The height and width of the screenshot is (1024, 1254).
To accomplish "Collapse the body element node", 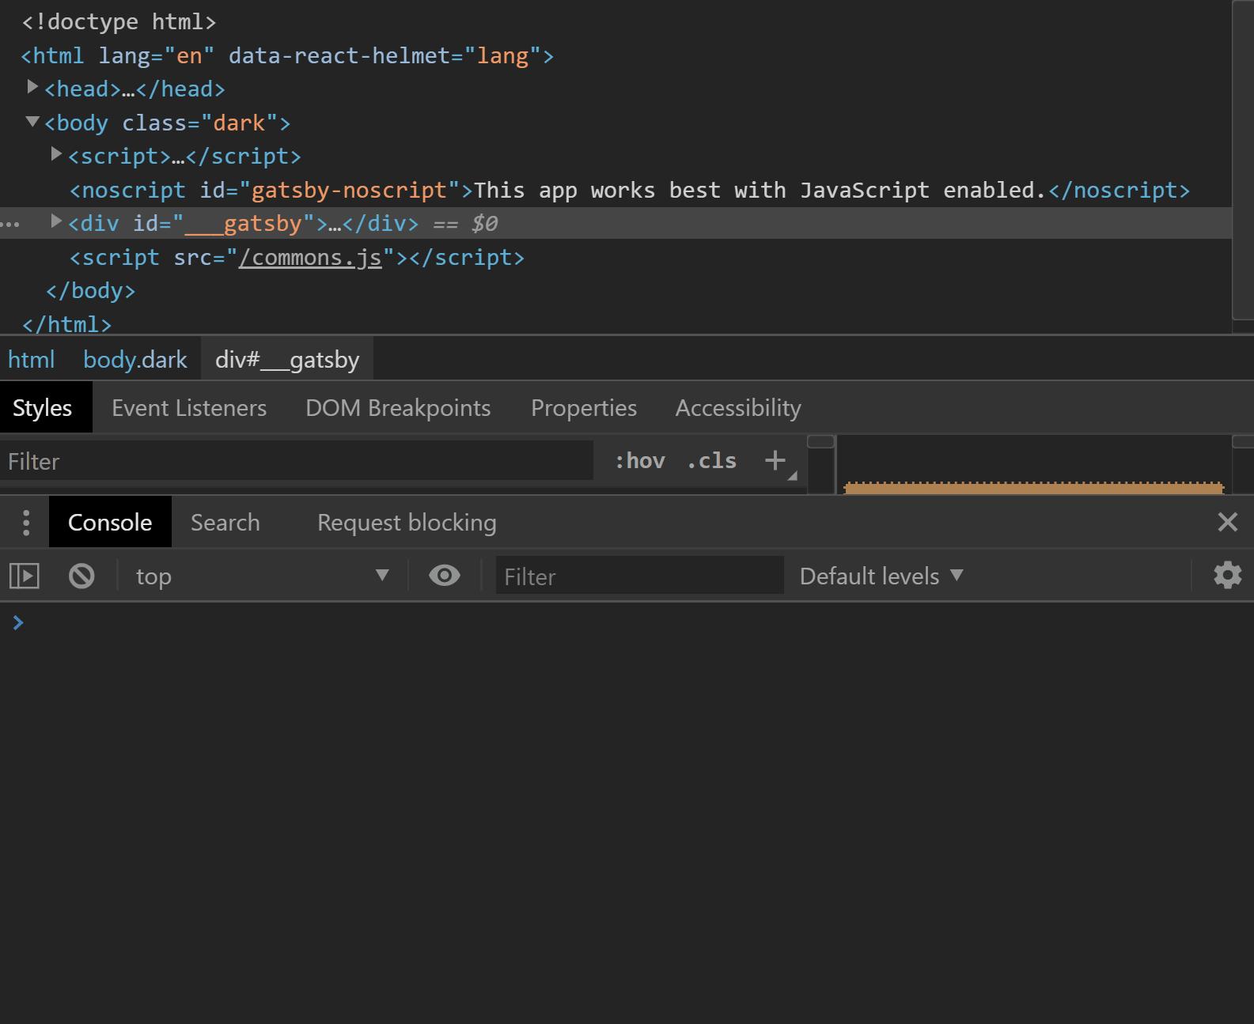I will pyautogui.click(x=32, y=122).
